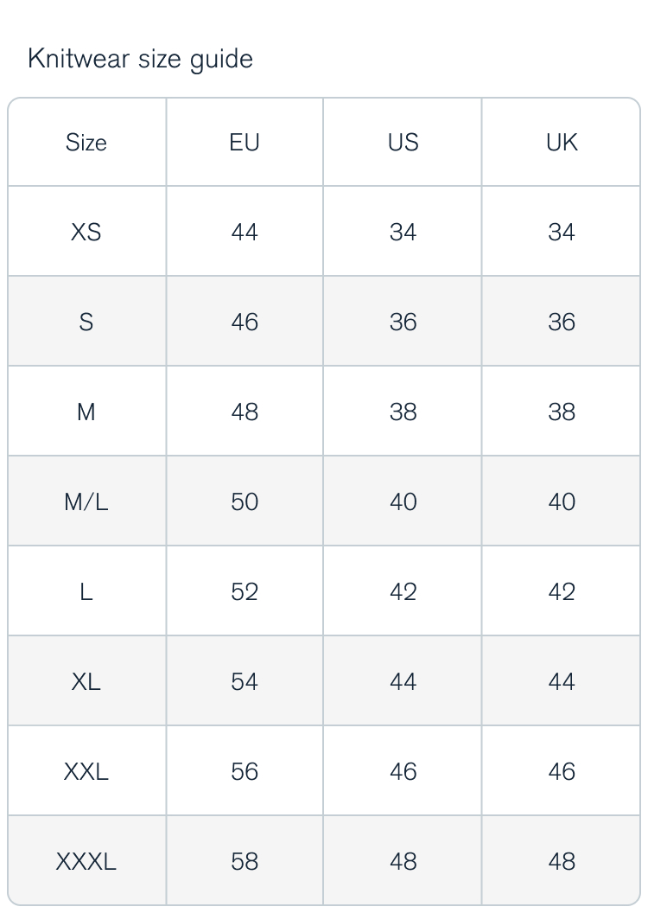Select the S size row label
The width and height of the screenshot is (648, 913).
(x=86, y=322)
